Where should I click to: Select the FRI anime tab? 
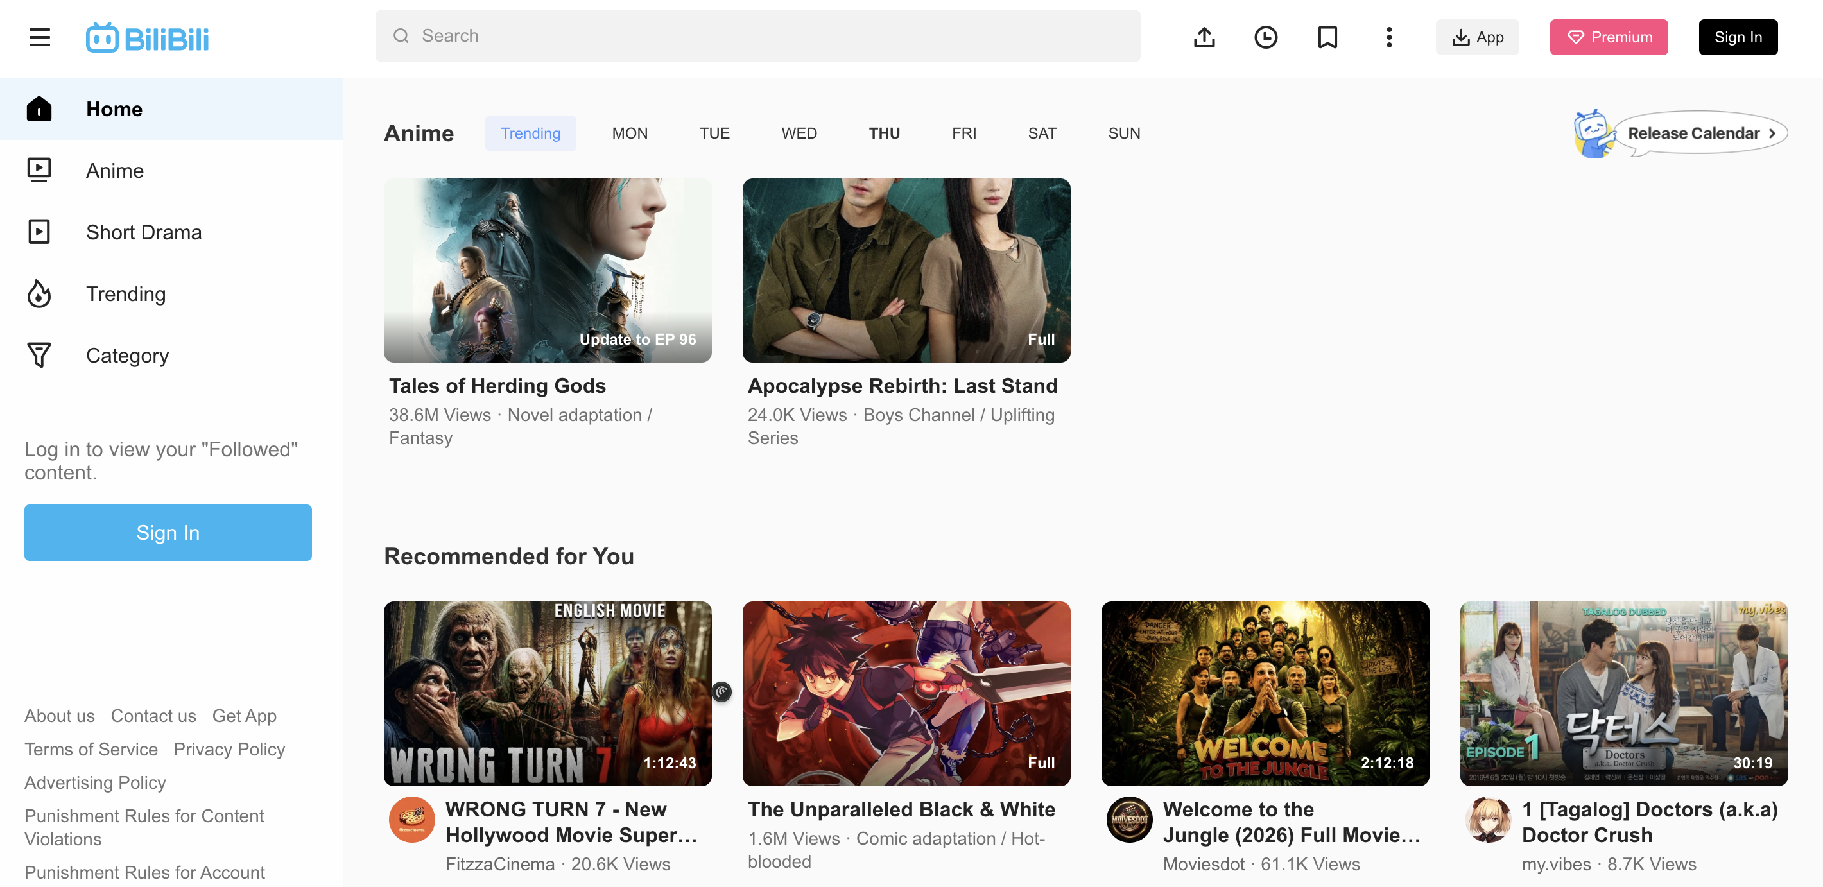point(964,133)
